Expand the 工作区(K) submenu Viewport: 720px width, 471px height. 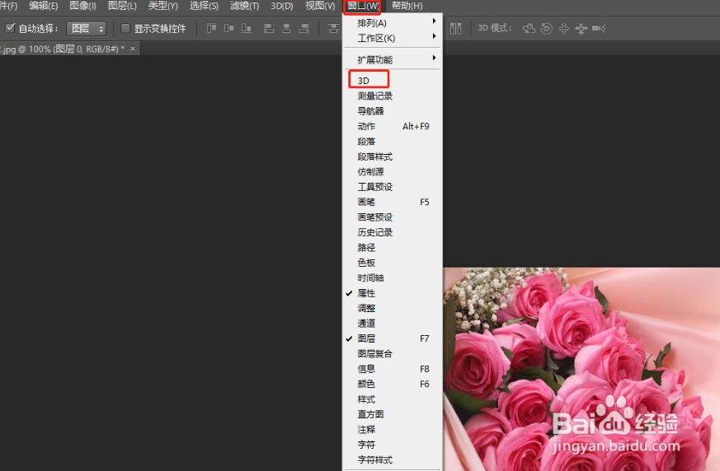[393, 38]
